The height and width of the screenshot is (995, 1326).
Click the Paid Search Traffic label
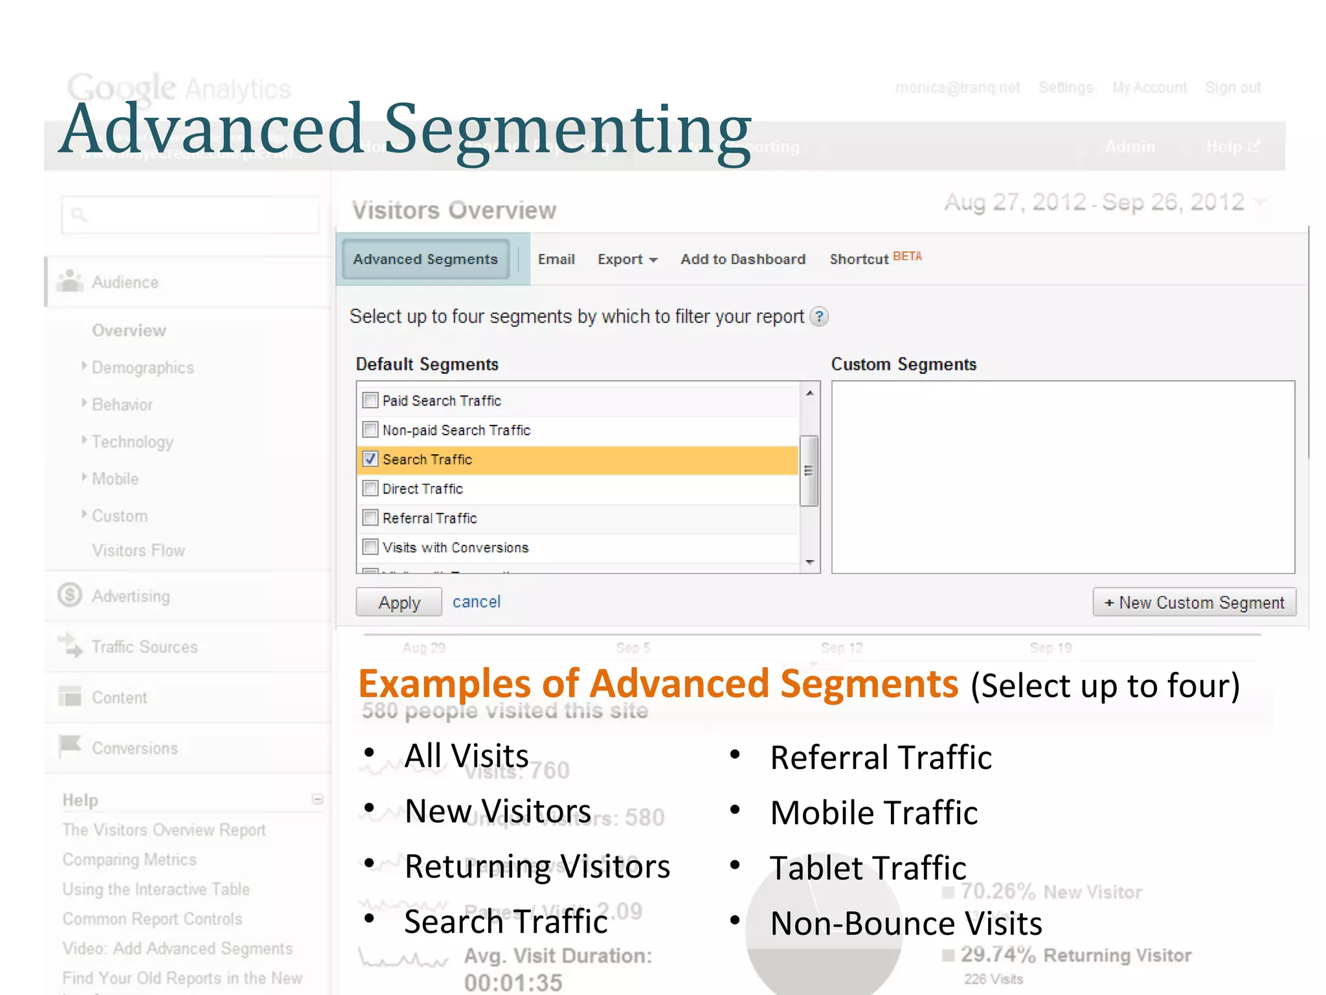coord(442,400)
